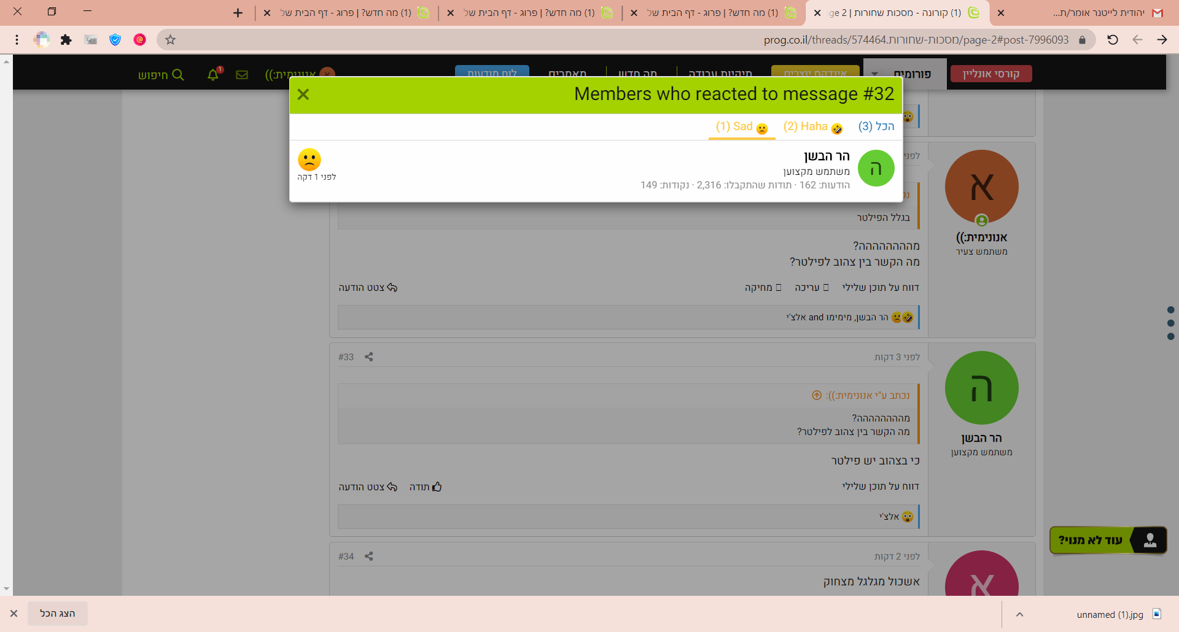Open the הר הבשן avatar on post #33
This screenshot has height=632, width=1179.
click(981, 388)
